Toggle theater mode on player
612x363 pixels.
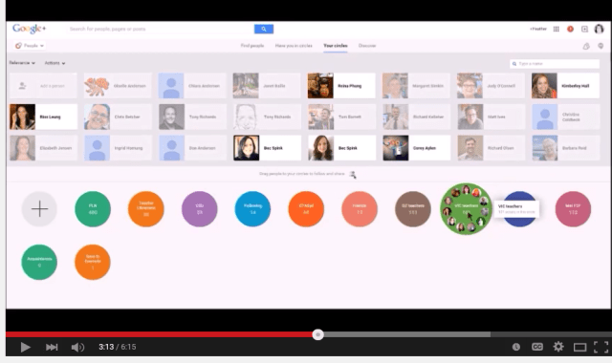tap(579, 347)
